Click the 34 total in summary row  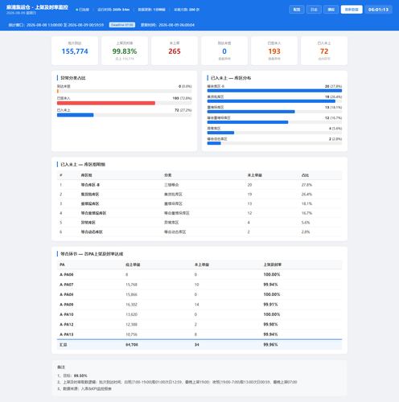click(x=197, y=345)
